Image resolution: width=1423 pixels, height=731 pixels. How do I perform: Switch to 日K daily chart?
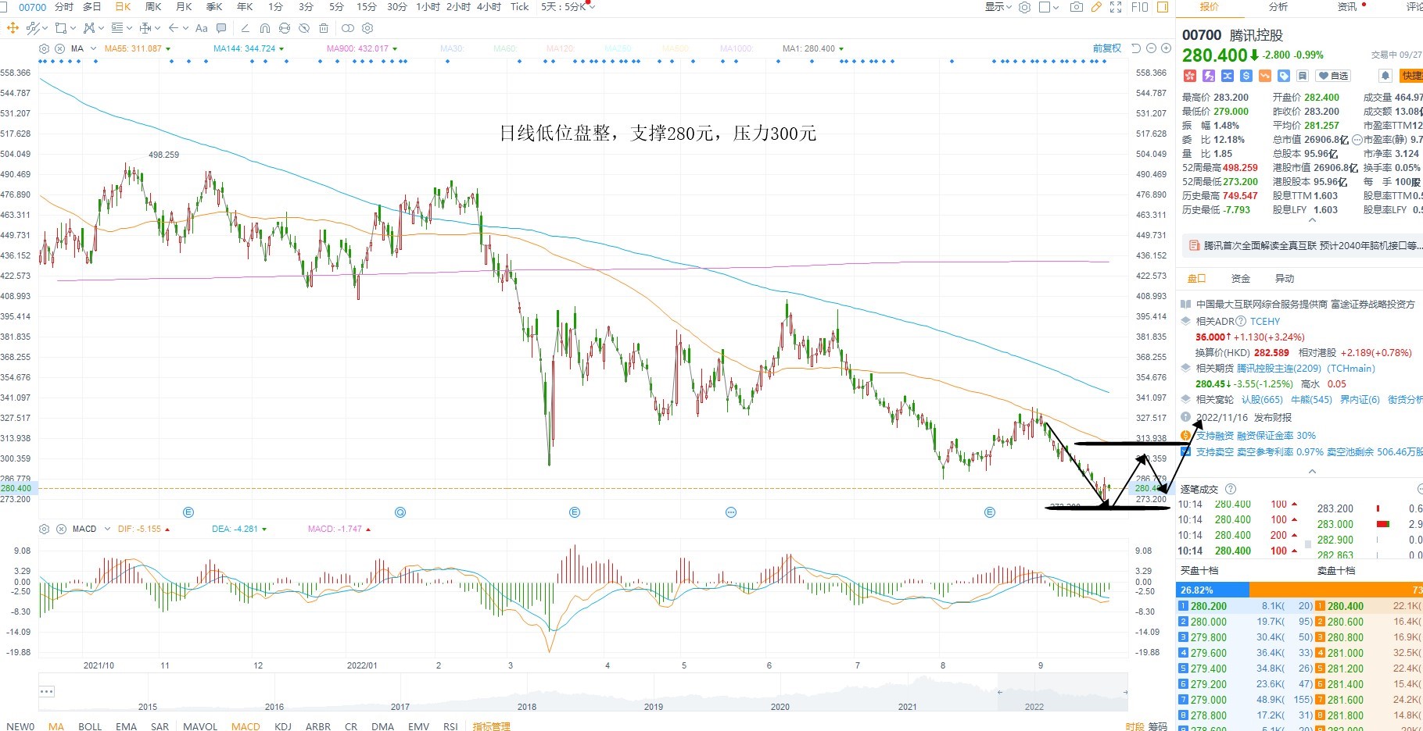[123, 7]
